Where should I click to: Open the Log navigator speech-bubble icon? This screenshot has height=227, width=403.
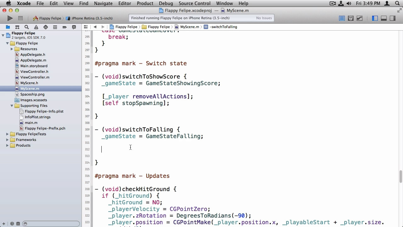click(74, 27)
